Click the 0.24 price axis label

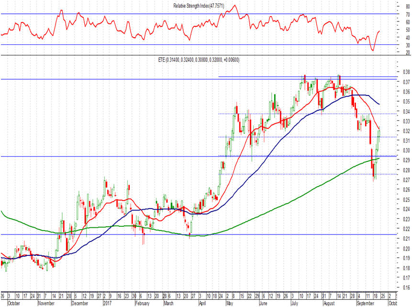coord(406,209)
